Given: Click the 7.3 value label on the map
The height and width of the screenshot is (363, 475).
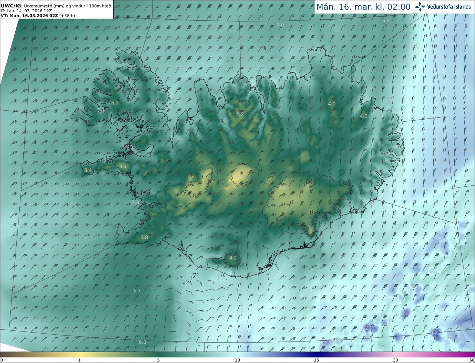Looking at the screenshot, I should (x=135, y=202).
